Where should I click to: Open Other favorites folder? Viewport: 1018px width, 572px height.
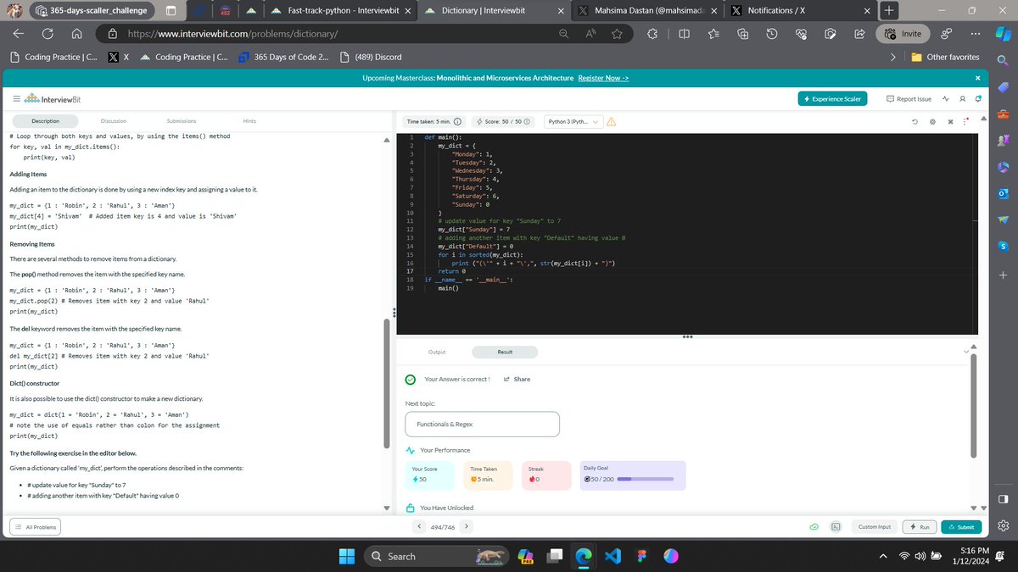click(946, 57)
